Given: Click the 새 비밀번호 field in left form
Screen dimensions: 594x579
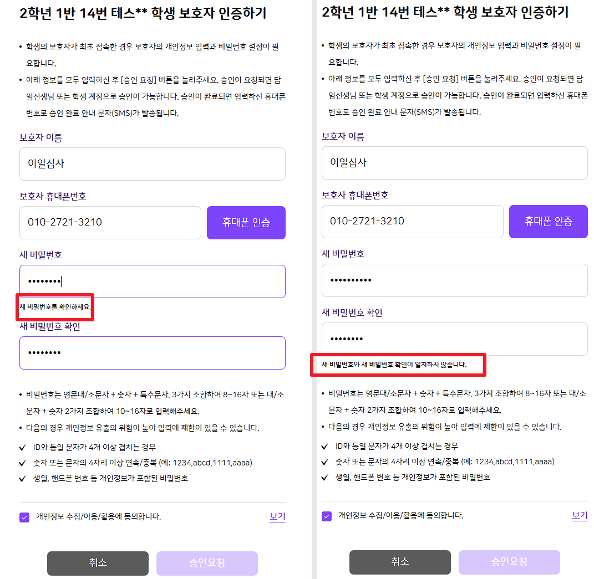Looking at the screenshot, I should coord(152,281).
